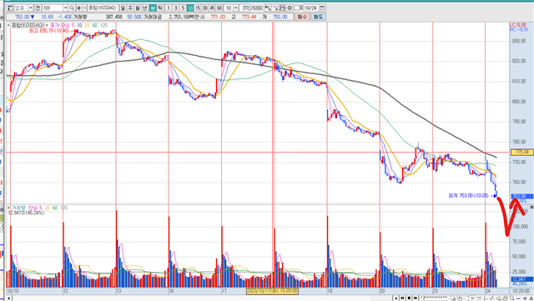534x301 pixels.
Task: Select the 15-minute interval button
Action: tap(198, 8)
